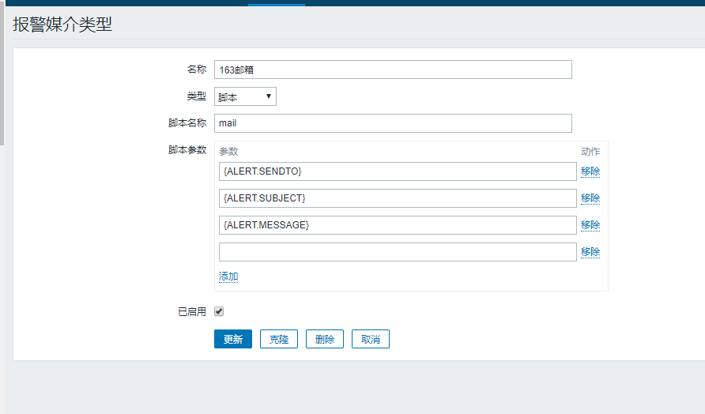Click the 脚本名称 field containing mail
The image size is (705, 414).
(x=392, y=123)
